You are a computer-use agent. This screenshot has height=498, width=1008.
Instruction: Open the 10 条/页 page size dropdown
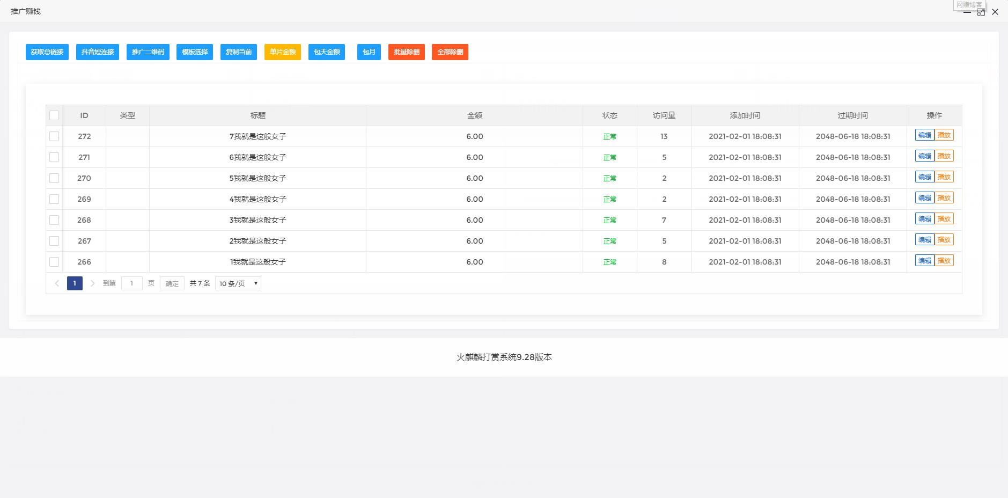coord(238,283)
